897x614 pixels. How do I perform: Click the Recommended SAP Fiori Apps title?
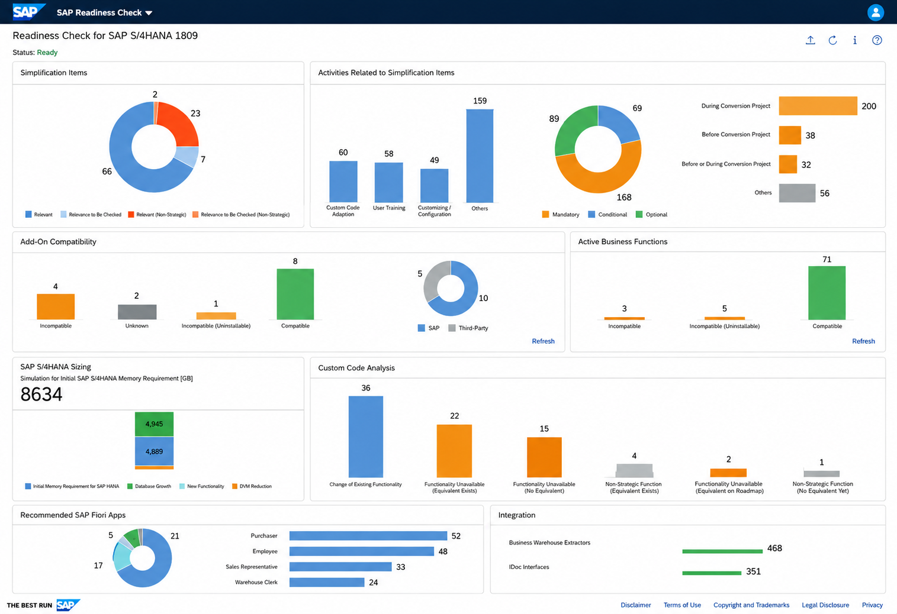73,515
